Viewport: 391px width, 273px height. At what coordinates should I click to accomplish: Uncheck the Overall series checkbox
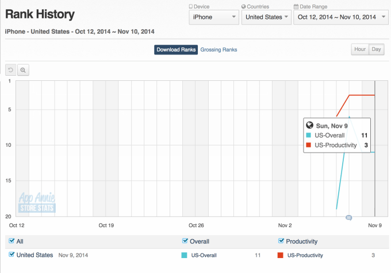[x=185, y=241]
